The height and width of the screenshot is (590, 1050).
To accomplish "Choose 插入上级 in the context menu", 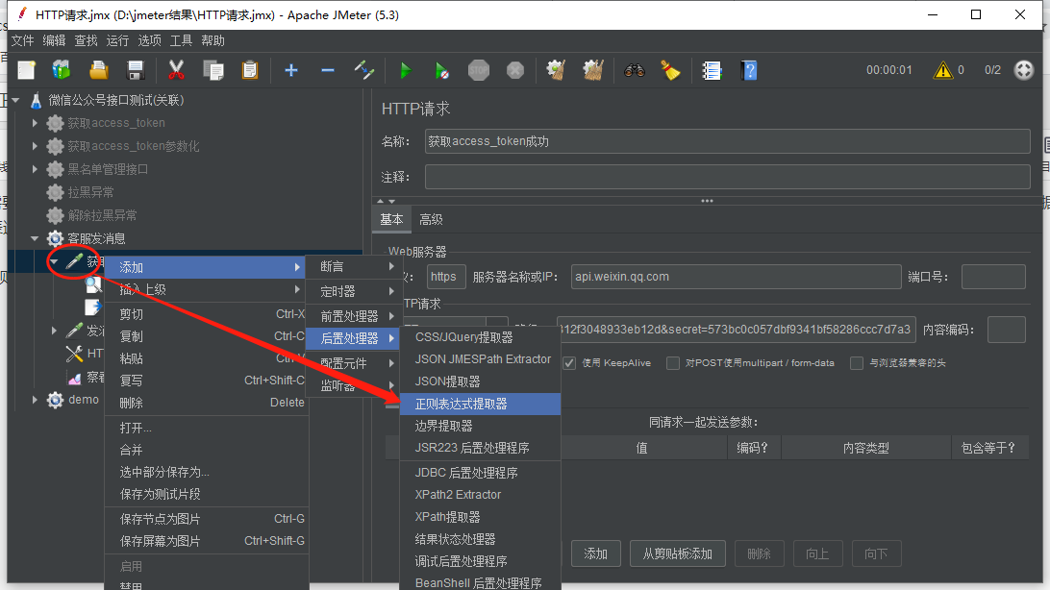I will [206, 289].
